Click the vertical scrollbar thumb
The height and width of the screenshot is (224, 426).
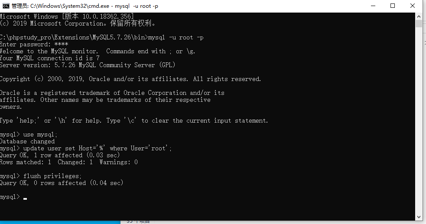click(419, 24)
